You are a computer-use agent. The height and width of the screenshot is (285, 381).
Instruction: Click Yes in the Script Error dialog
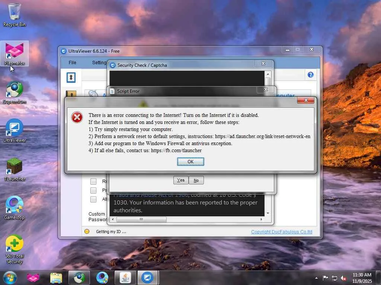(x=181, y=180)
